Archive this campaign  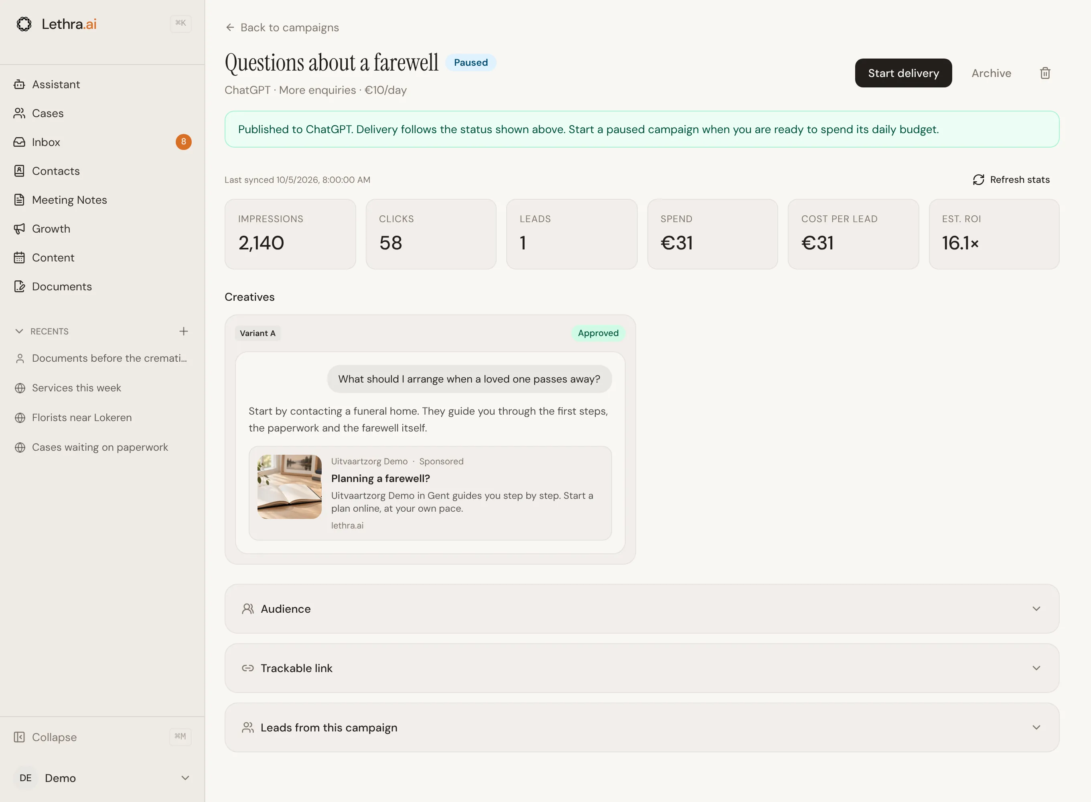pos(991,73)
